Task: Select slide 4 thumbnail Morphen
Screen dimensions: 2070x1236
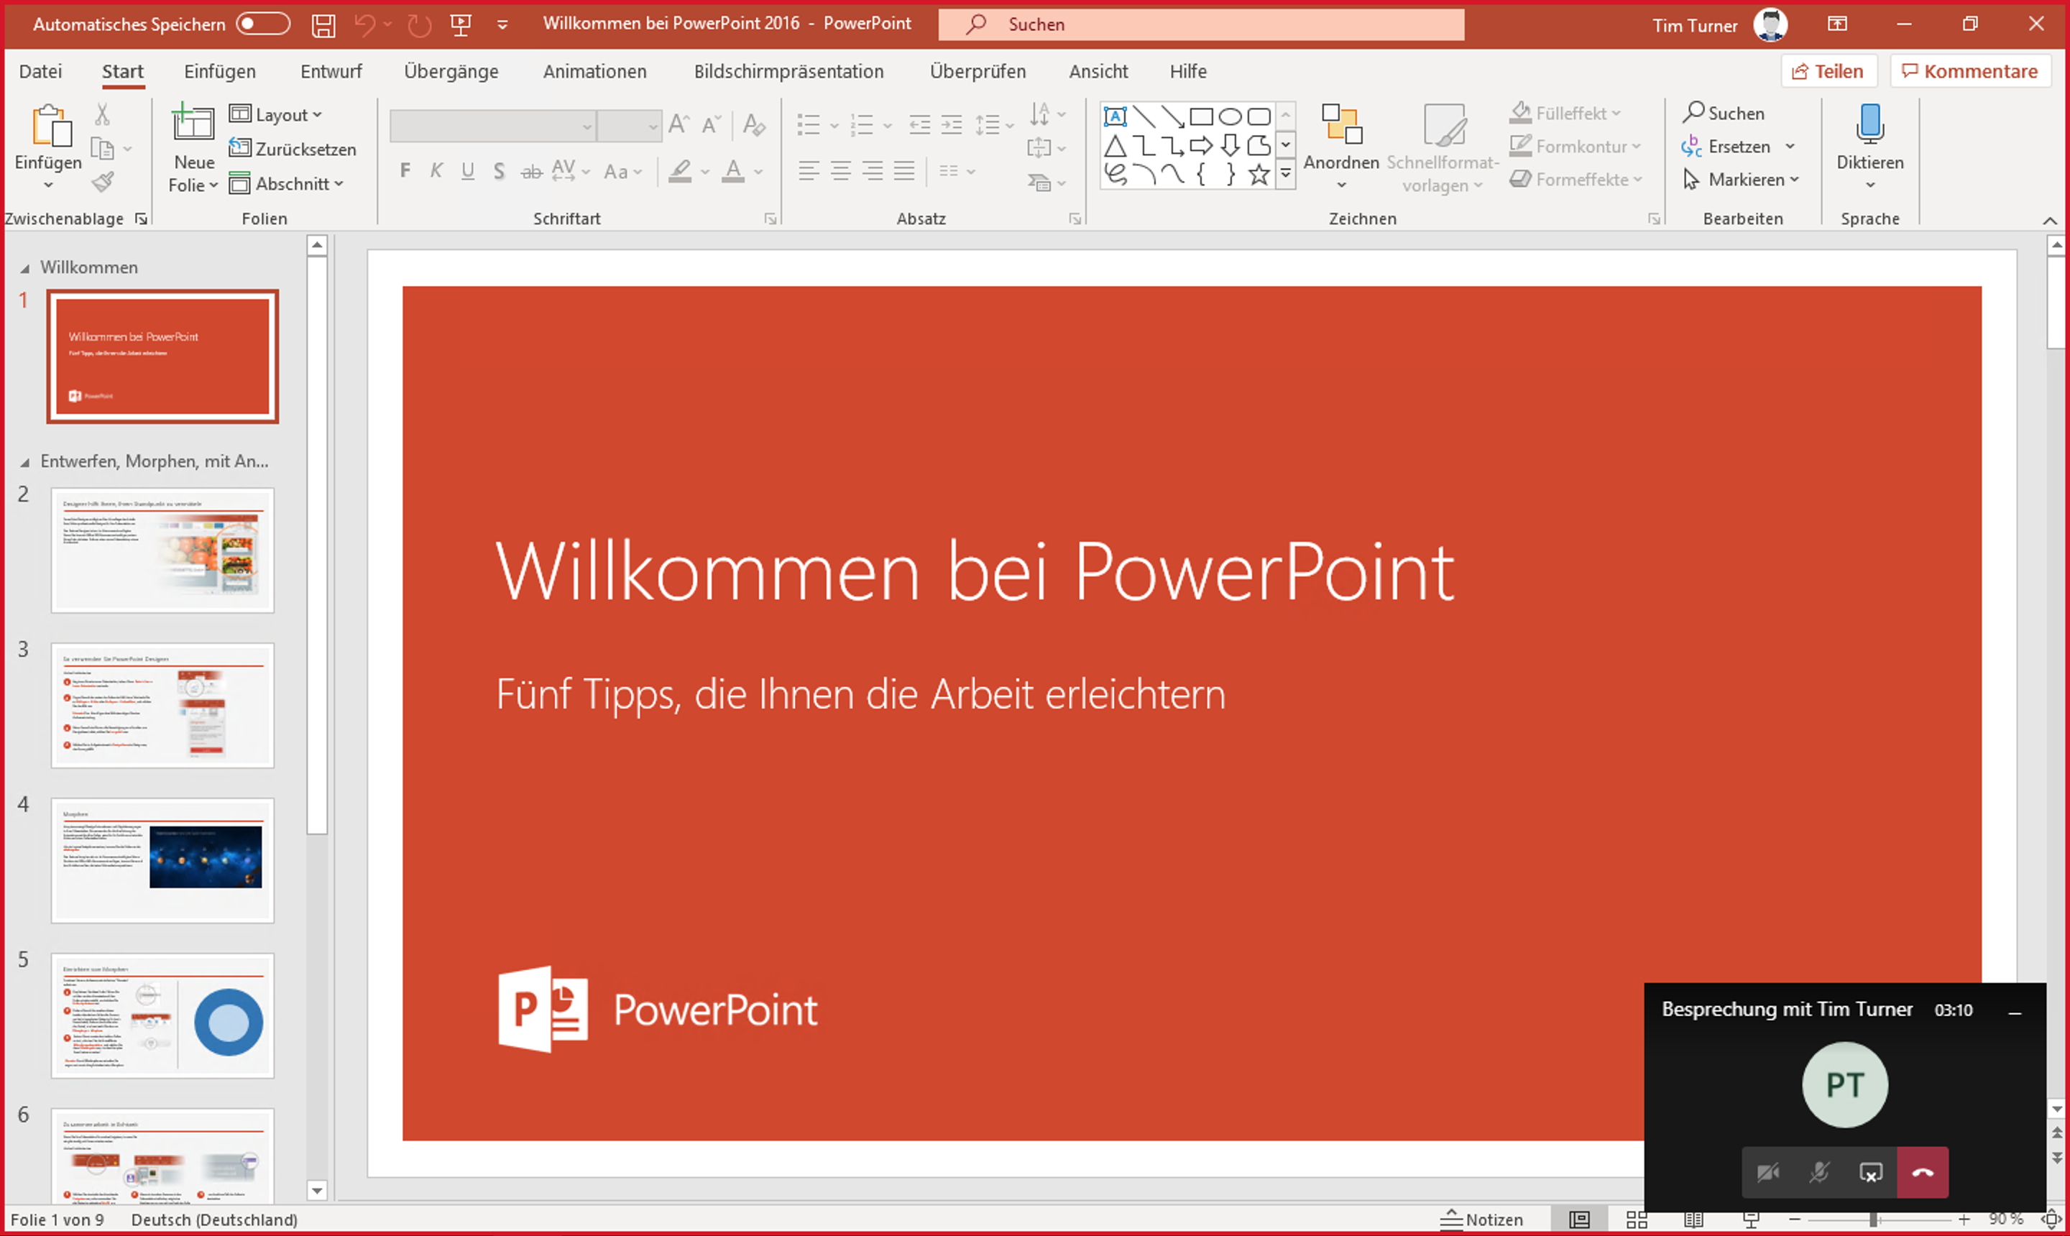Action: tap(162, 860)
